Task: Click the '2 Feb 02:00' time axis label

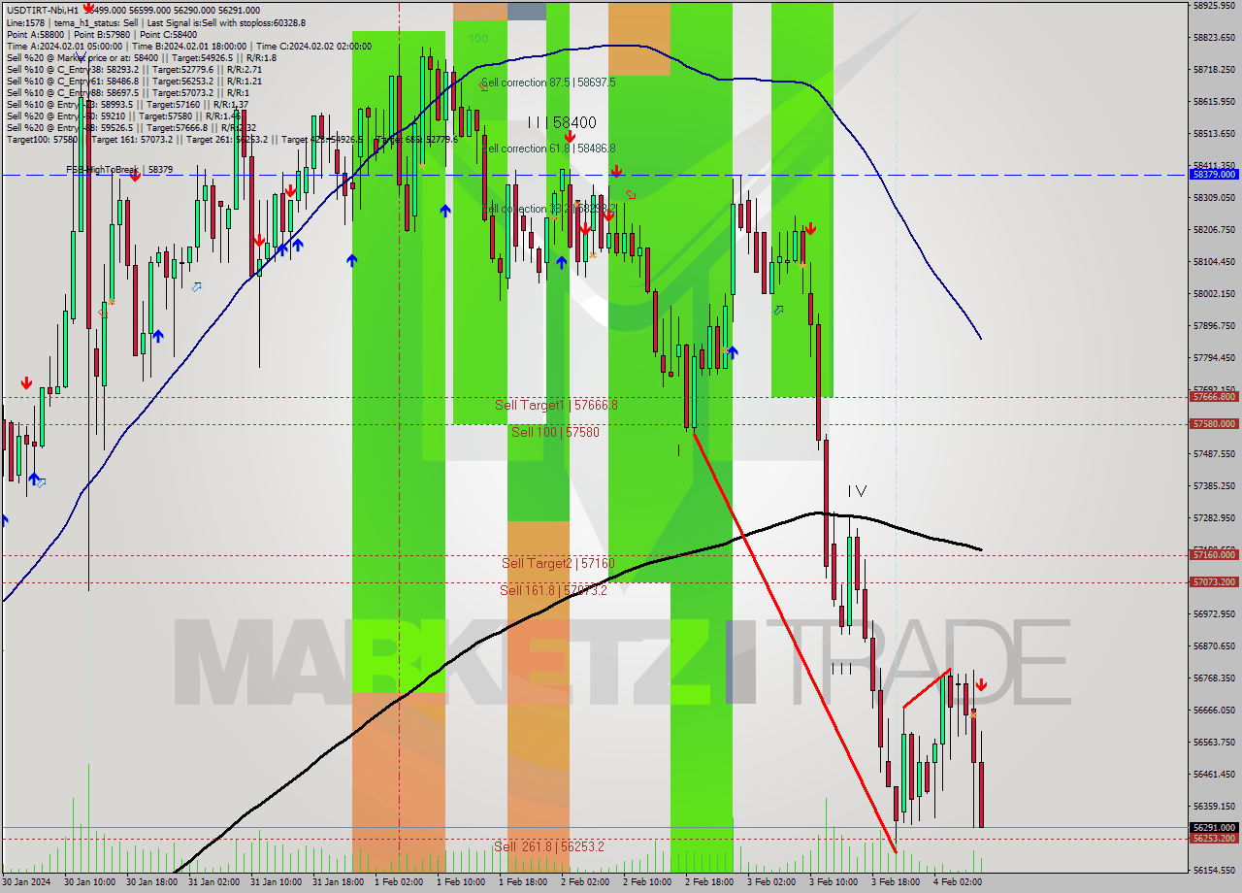Action: (586, 882)
